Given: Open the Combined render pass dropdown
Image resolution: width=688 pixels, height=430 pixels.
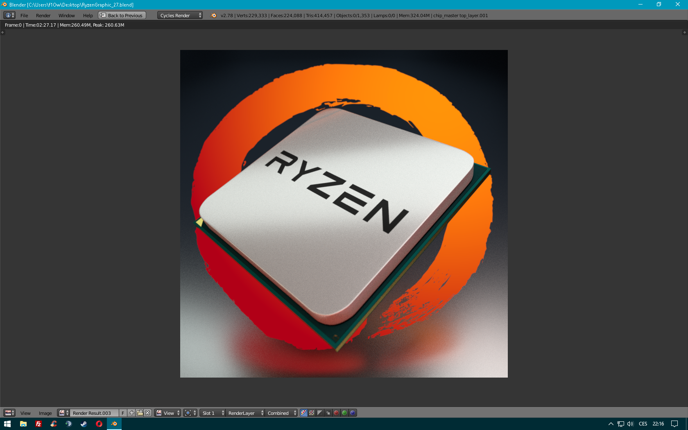Looking at the screenshot, I should pos(281,413).
